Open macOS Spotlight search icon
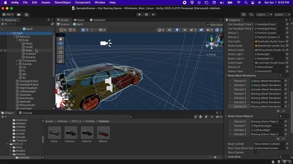Screen dimensions: 293x164 [x=246, y=2]
